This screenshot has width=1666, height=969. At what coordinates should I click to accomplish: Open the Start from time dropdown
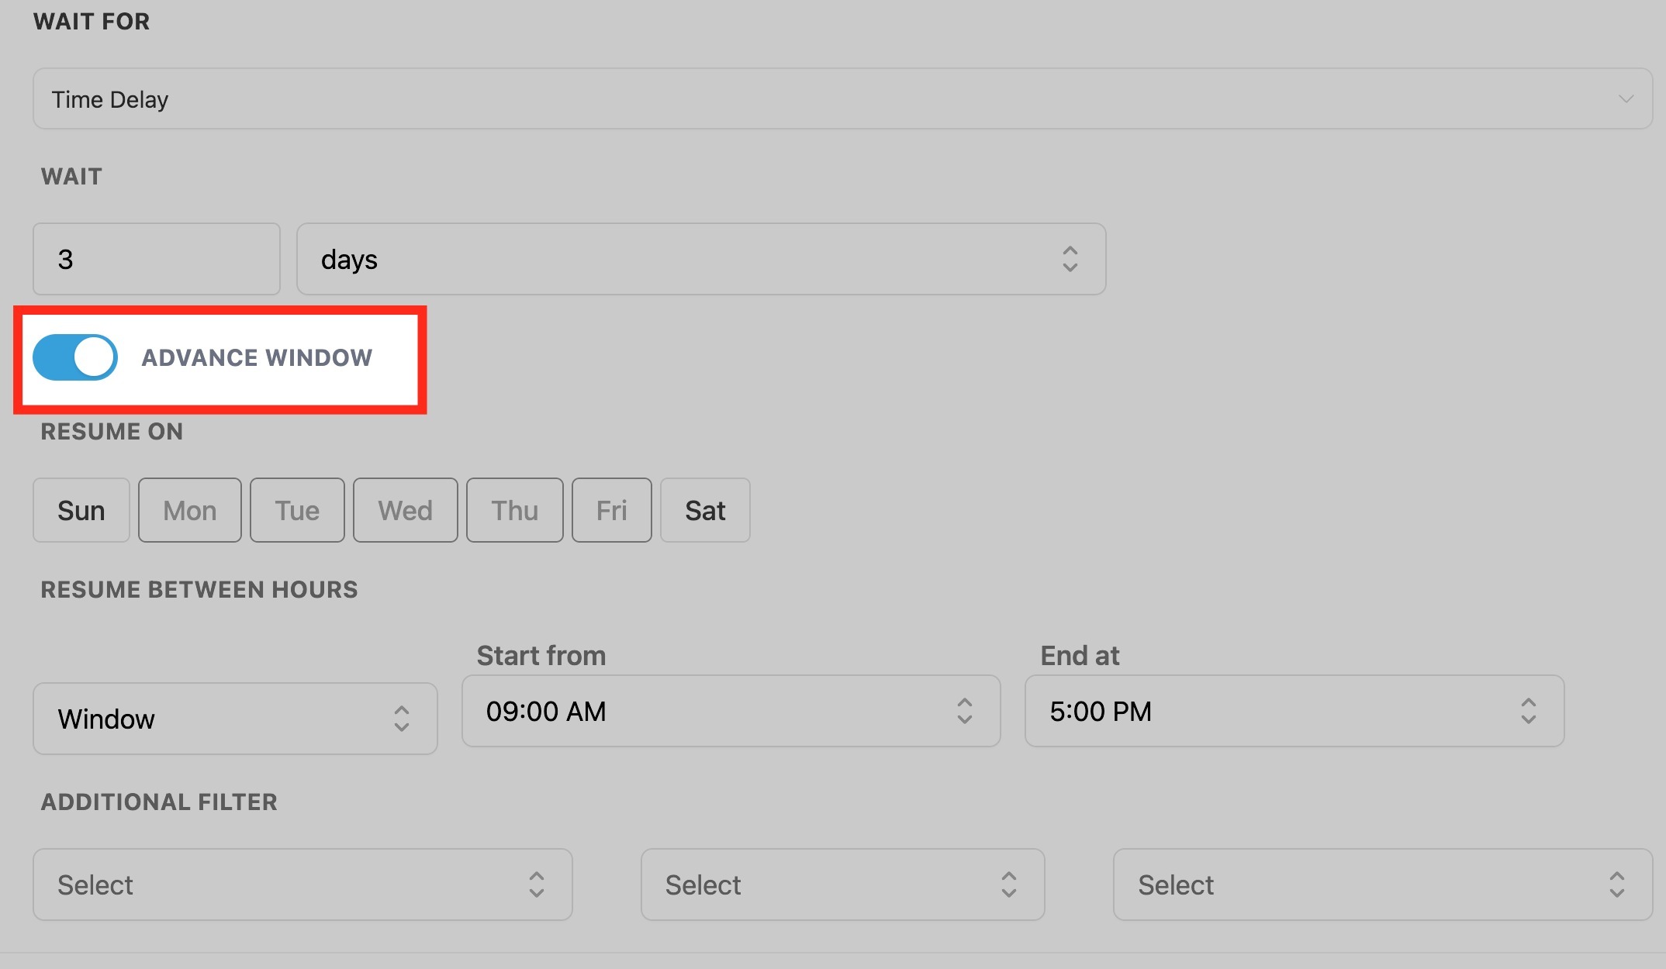(730, 711)
